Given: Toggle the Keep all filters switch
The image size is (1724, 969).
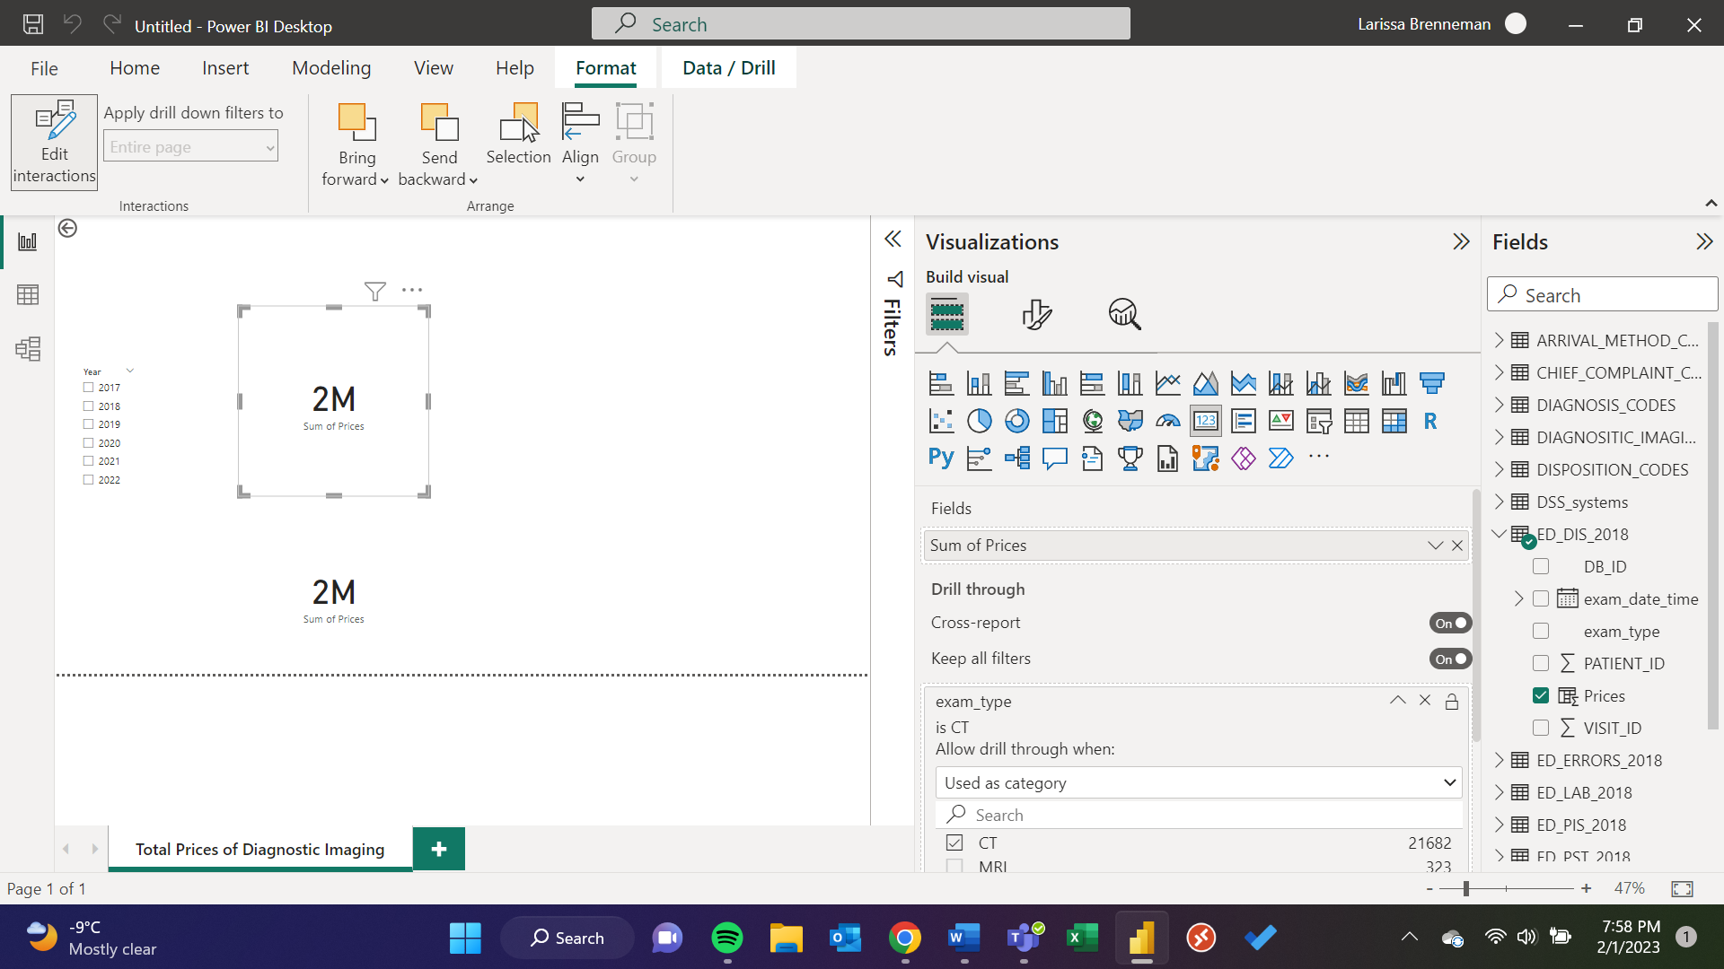Looking at the screenshot, I should pyautogui.click(x=1450, y=659).
